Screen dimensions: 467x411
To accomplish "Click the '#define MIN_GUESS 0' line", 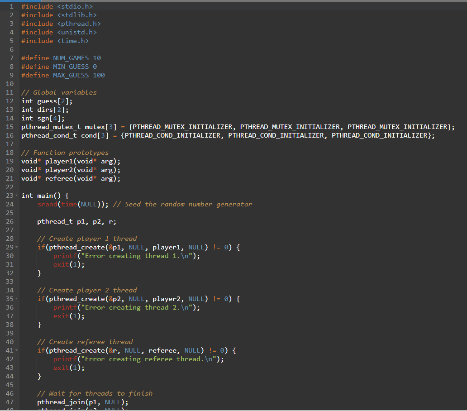I will 59,67.
